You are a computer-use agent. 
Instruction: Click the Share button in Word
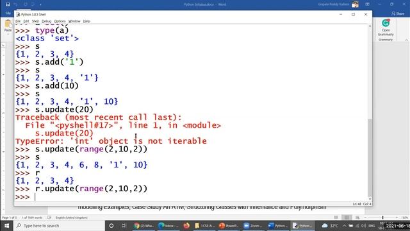click(398, 13)
